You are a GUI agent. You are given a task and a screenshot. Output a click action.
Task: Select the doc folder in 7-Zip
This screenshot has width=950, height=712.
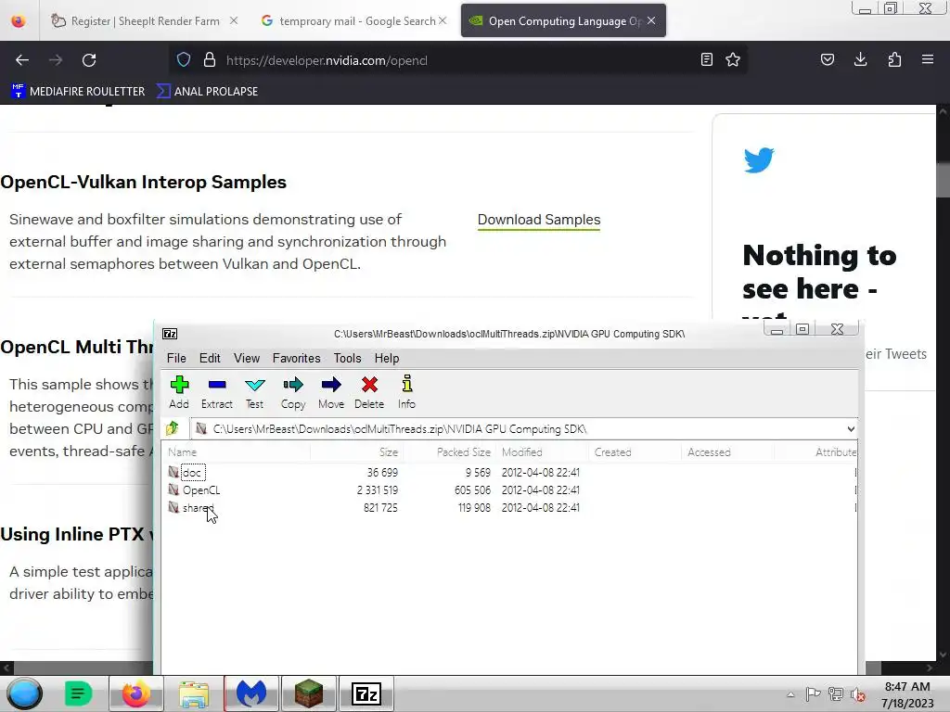pos(191,472)
